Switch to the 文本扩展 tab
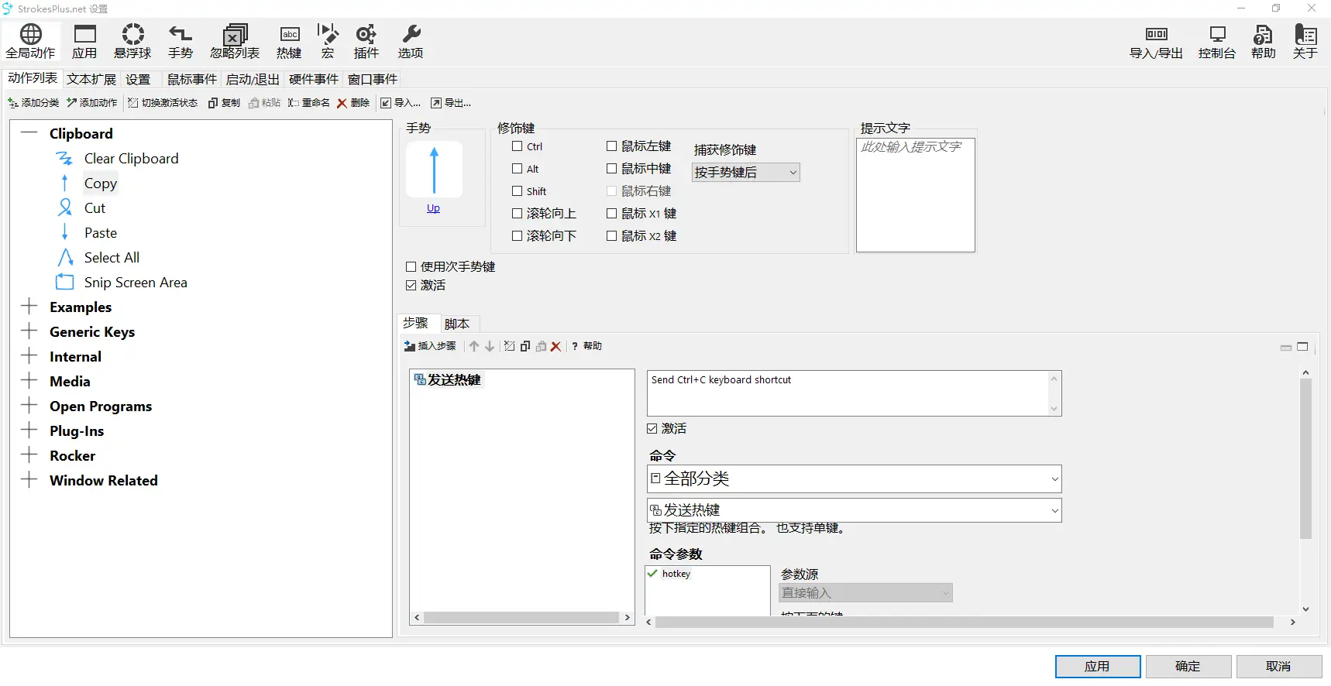The height and width of the screenshot is (686, 1331). point(91,79)
